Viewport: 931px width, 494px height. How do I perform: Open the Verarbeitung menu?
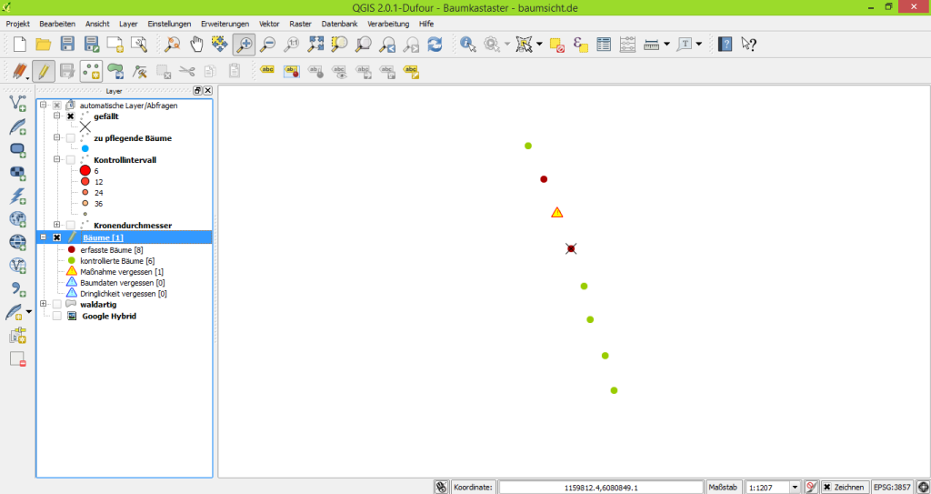[x=388, y=24]
